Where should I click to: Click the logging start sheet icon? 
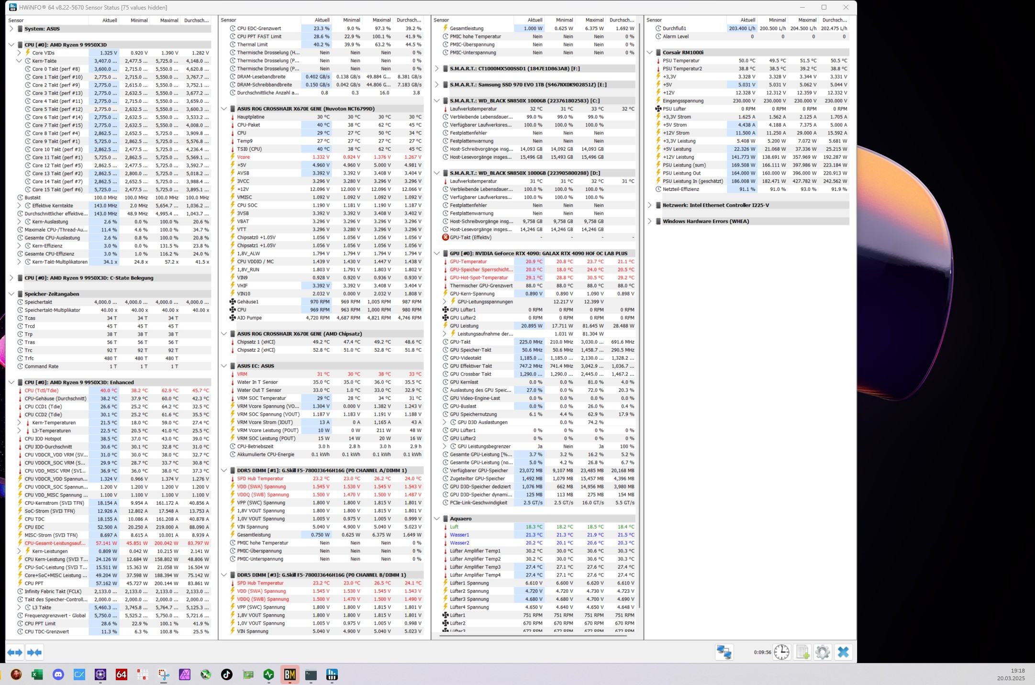tap(802, 652)
